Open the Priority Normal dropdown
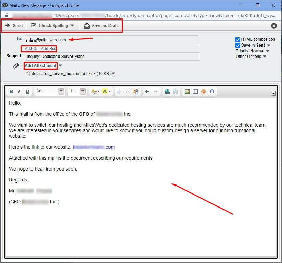 point(268,51)
